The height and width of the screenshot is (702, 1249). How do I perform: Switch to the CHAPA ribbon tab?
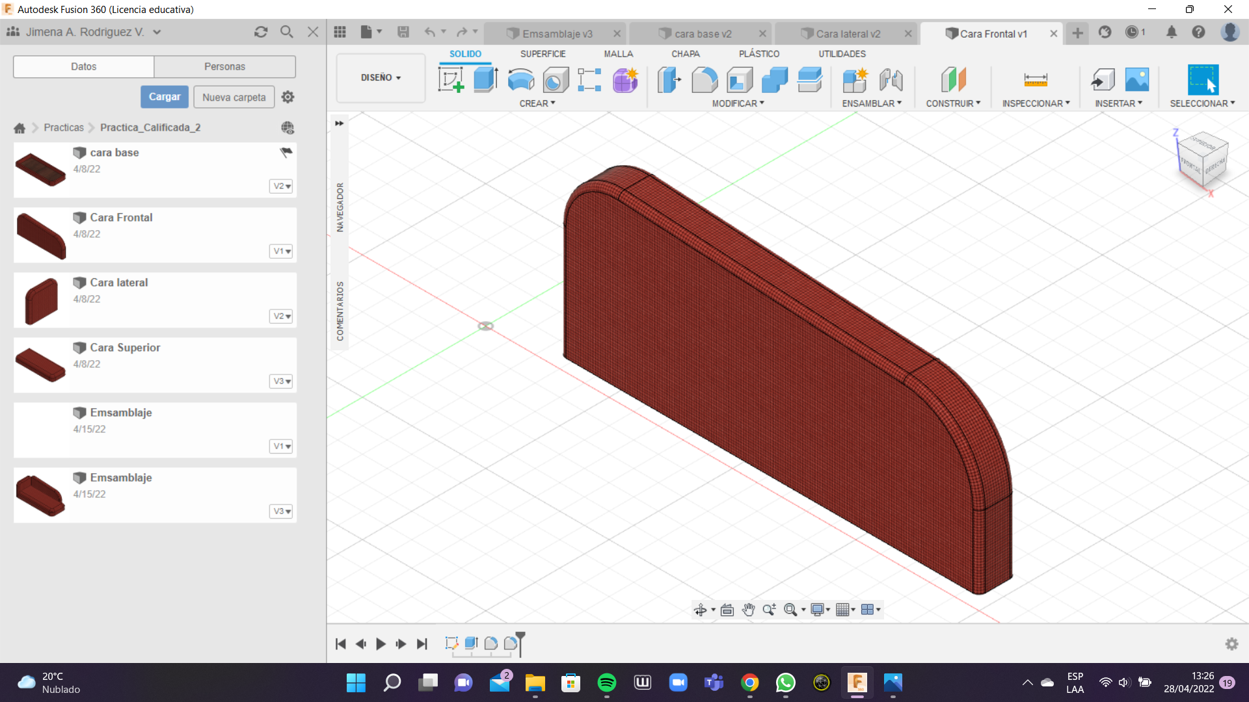tap(686, 54)
